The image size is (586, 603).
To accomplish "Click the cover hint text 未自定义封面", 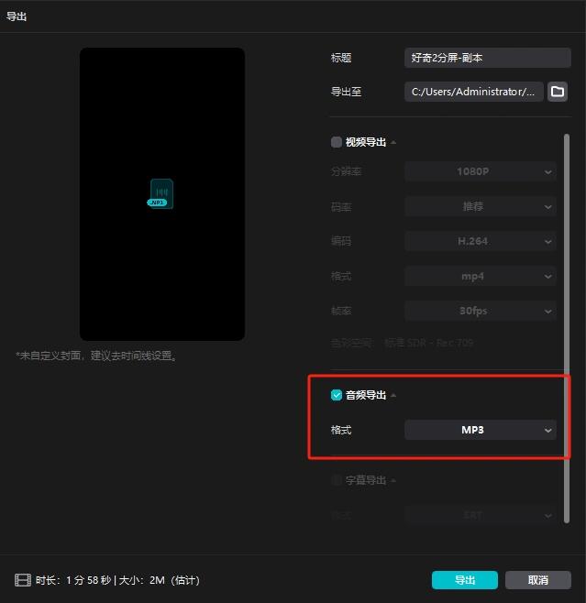I will click(96, 356).
